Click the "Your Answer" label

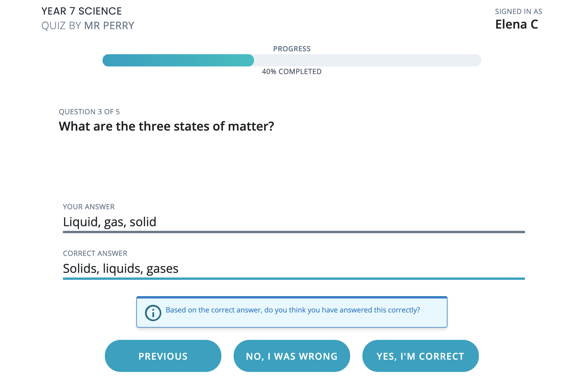[x=89, y=207]
